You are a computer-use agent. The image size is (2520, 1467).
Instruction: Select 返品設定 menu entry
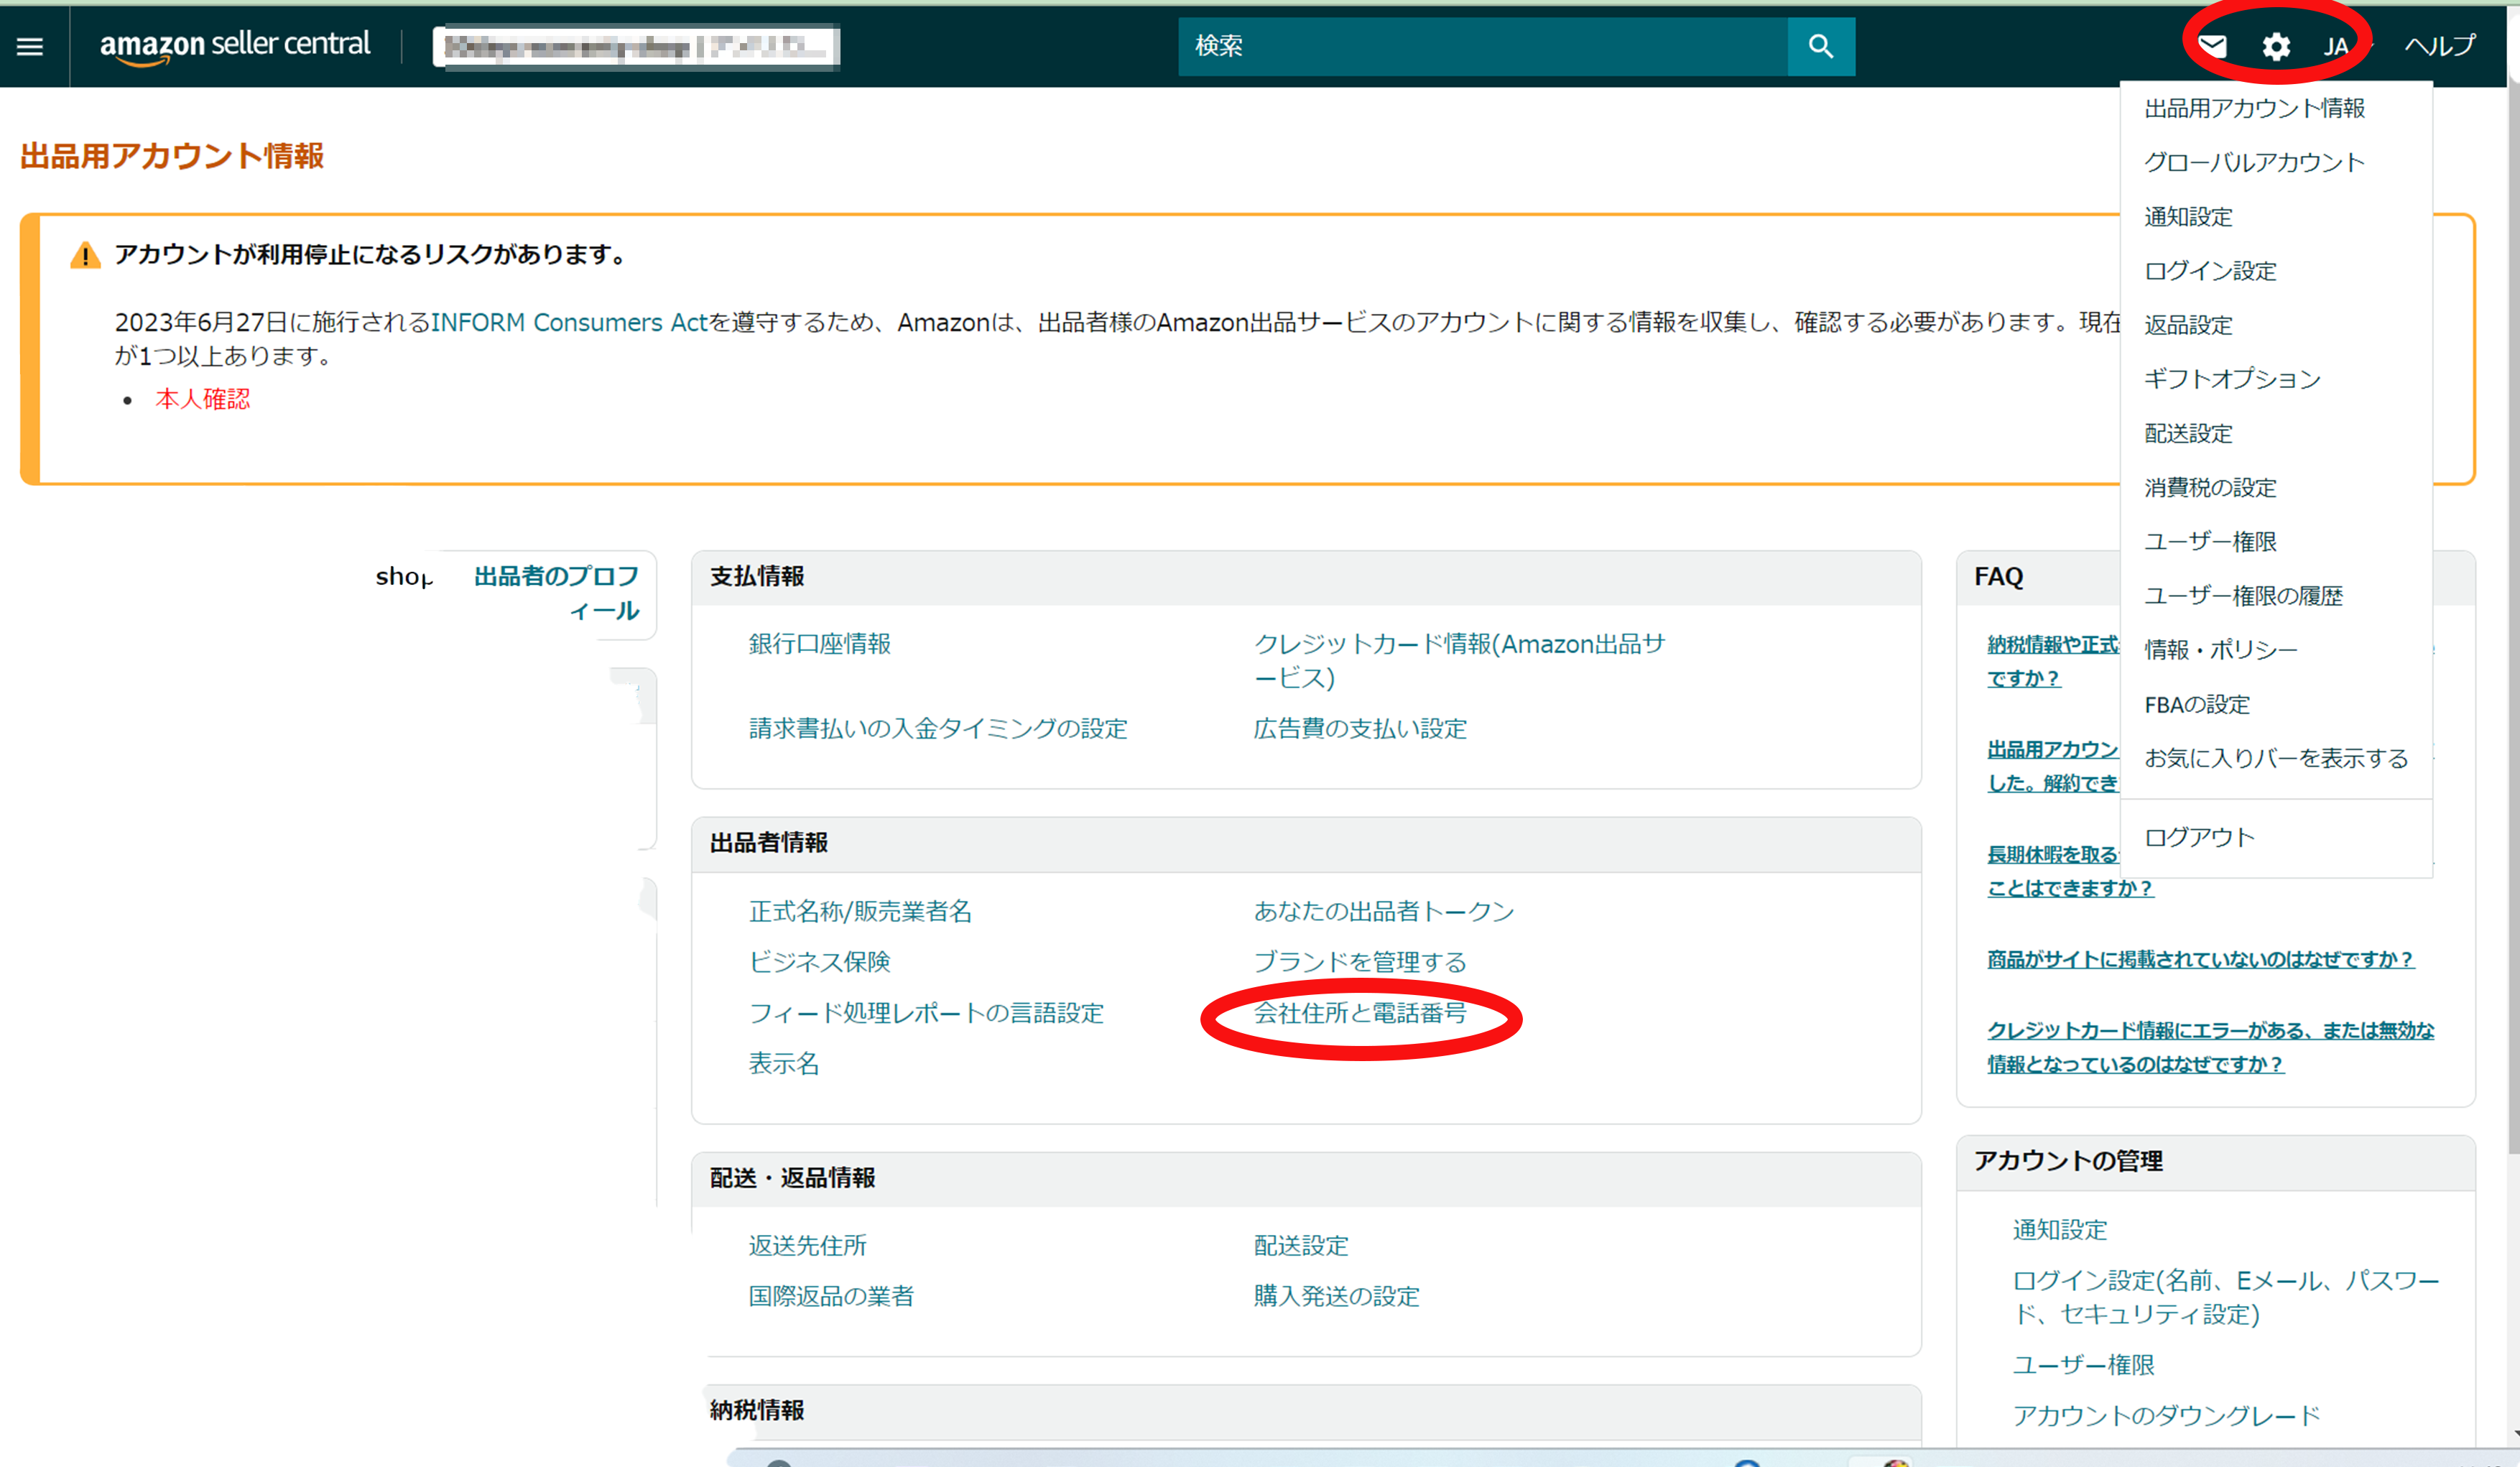click(2188, 325)
